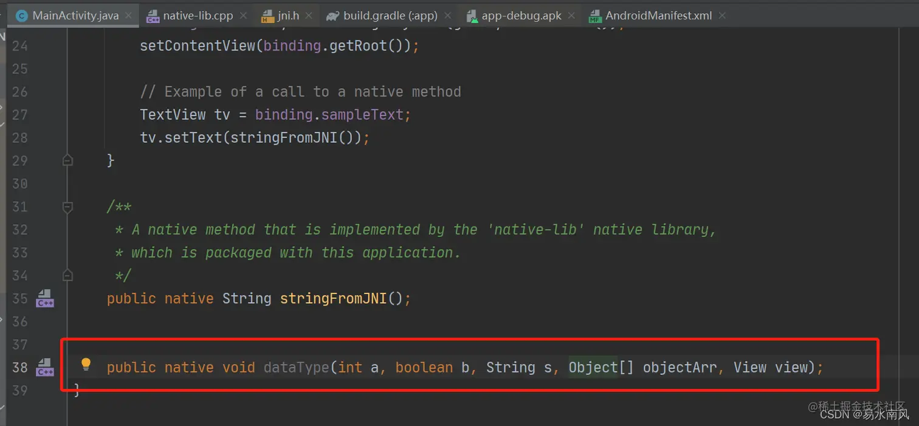Viewport: 919px width, 426px height.
Task: Close the build.gradle (:app) tab
Action: [x=448, y=16]
